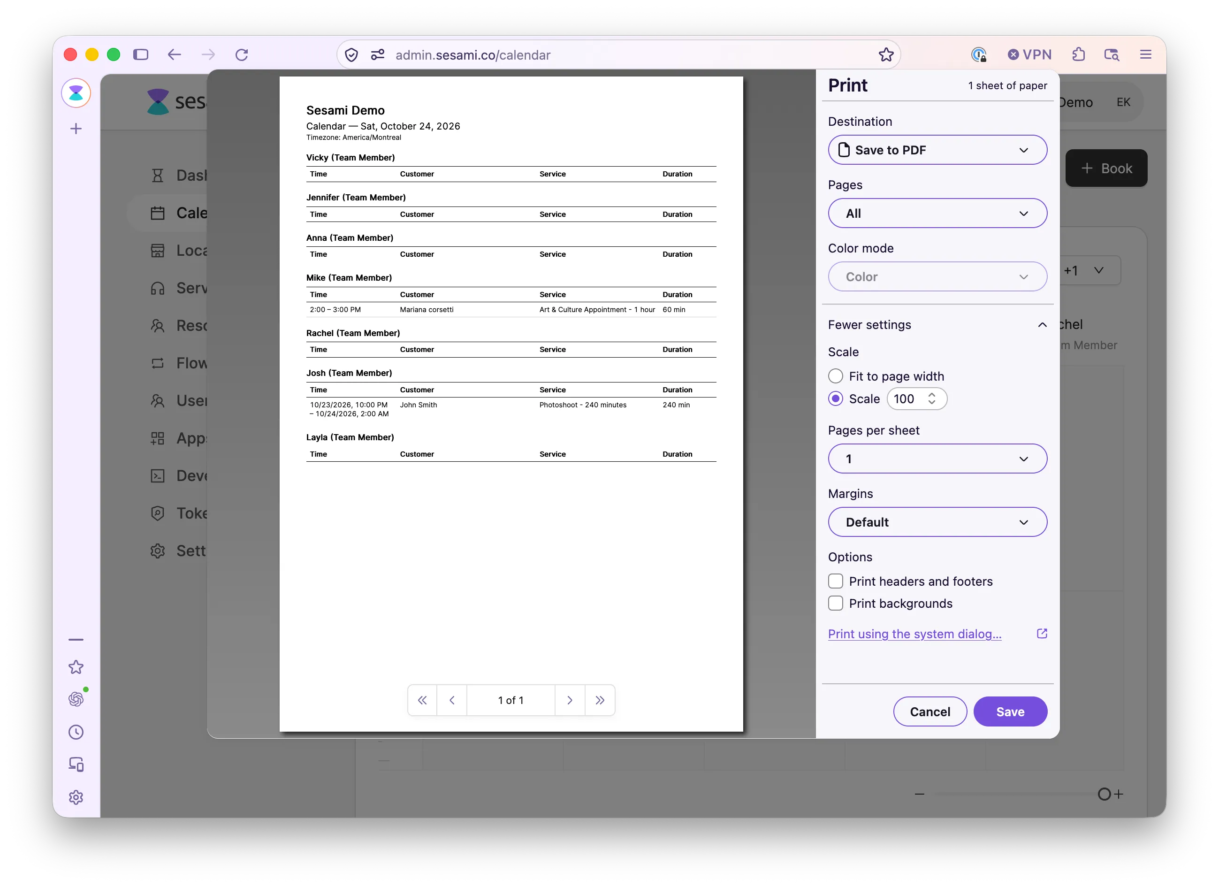Jump to the first preview page
Screen dimensions: 1219x887
click(x=422, y=700)
